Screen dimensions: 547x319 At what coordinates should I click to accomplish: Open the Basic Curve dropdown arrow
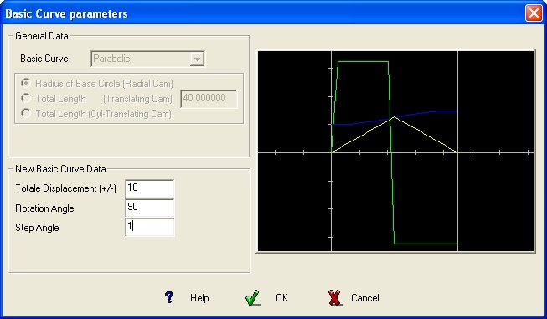197,59
